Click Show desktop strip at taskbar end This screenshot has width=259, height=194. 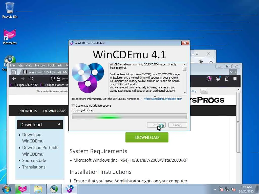point(257,189)
